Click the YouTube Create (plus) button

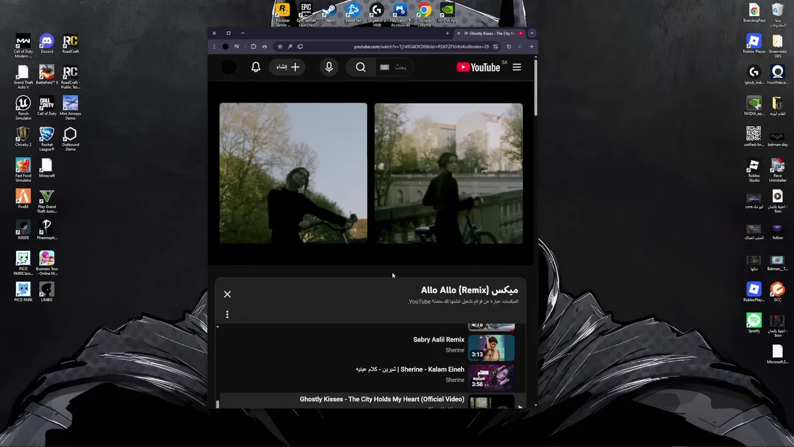tap(288, 67)
